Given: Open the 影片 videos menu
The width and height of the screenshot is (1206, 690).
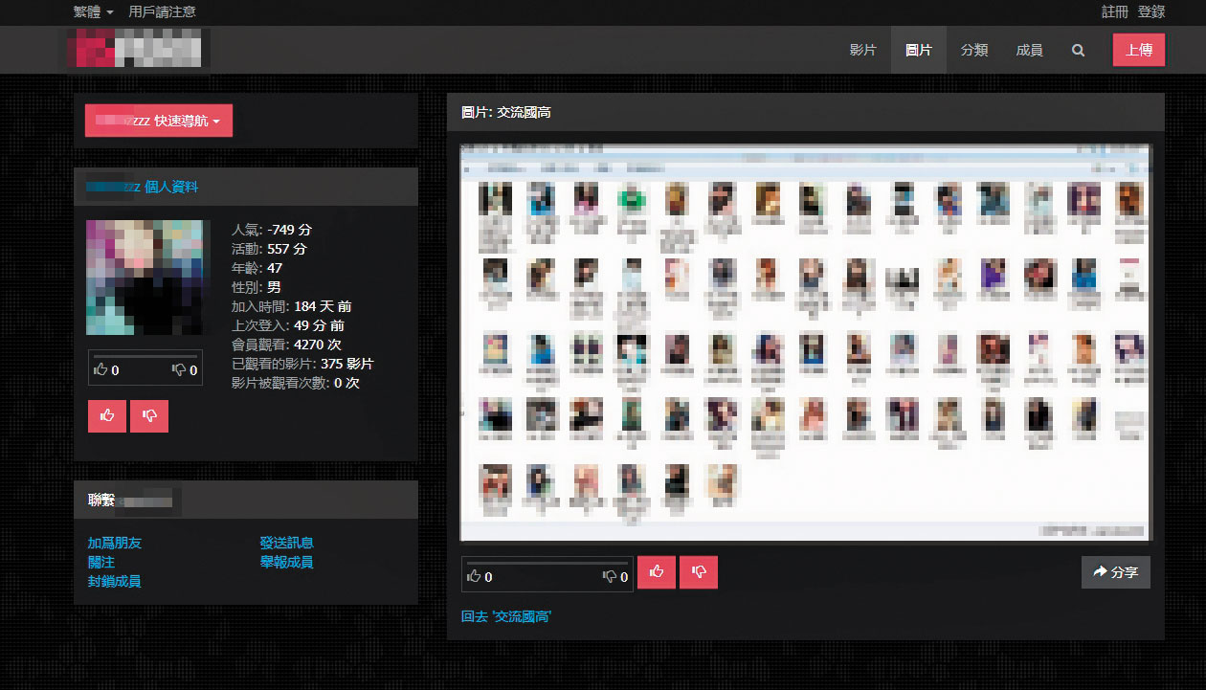Looking at the screenshot, I should pos(862,51).
